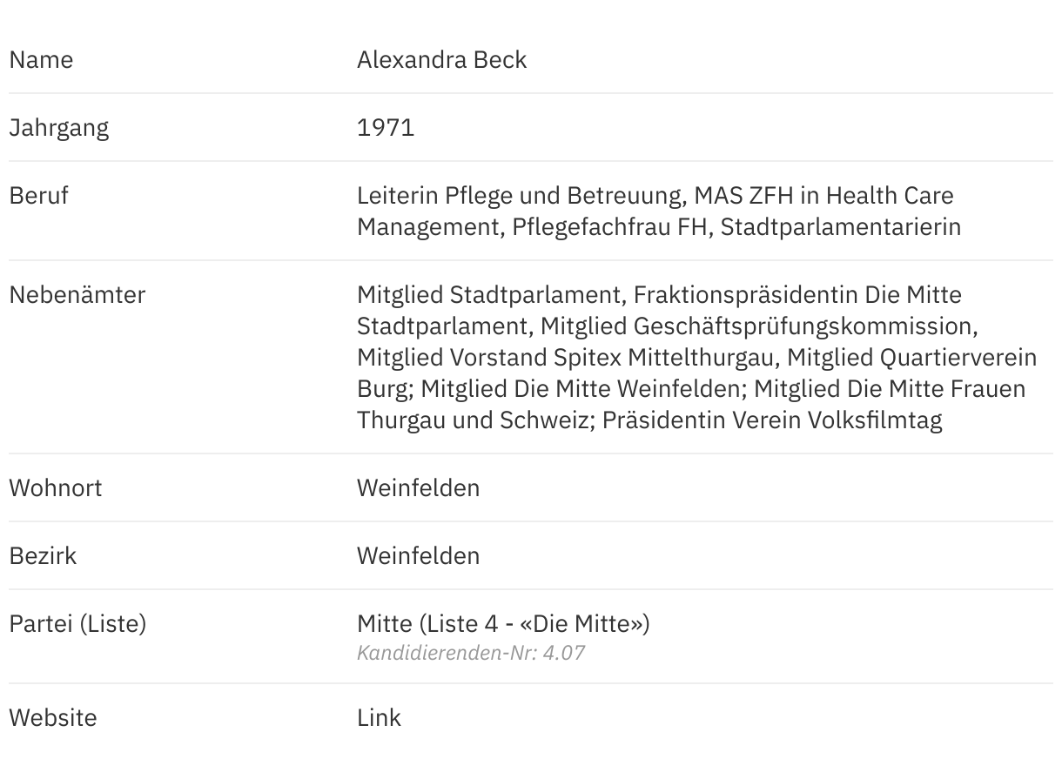1062x759 pixels.
Task: Open the Website Link
Action: coord(379,718)
